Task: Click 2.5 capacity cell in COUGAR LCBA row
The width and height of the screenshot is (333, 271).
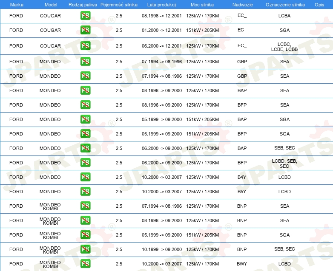Action: coord(119,16)
